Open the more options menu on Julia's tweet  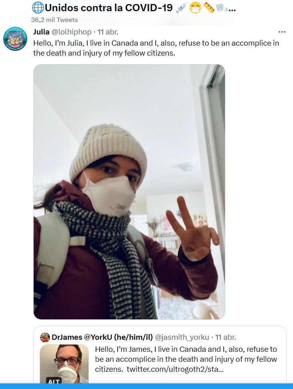coord(282,32)
